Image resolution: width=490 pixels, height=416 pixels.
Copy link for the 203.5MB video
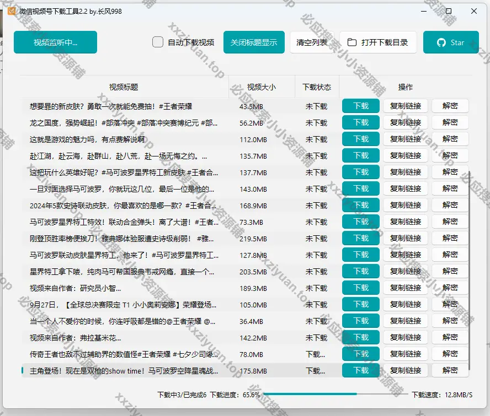pyautogui.click(x=406, y=272)
